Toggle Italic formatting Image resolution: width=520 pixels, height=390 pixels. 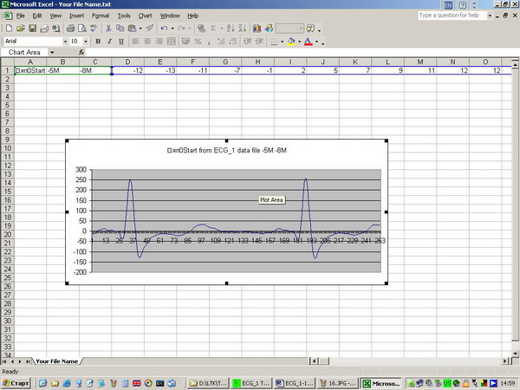(x=109, y=42)
